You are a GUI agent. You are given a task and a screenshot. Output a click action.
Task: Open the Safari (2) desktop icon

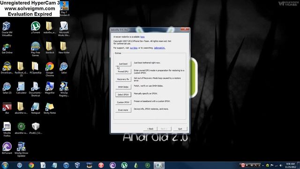coord(7,88)
